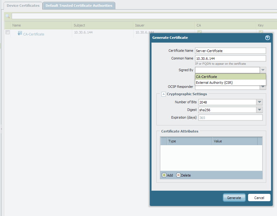The width and height of the screenshot is (277, 216).
Task: Cancel the Generate Certificate dialog
Action: pos(259,198)
